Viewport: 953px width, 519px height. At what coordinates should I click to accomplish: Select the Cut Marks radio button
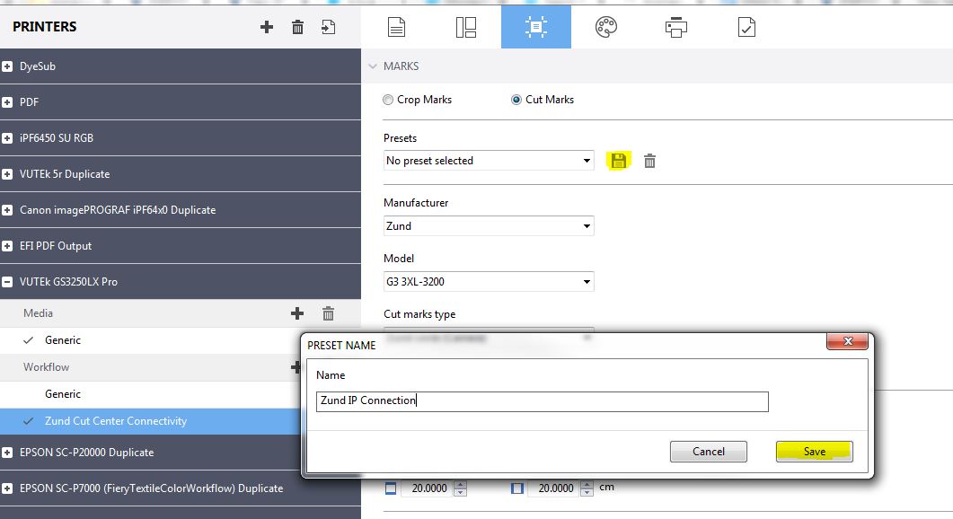coord(516,100)
